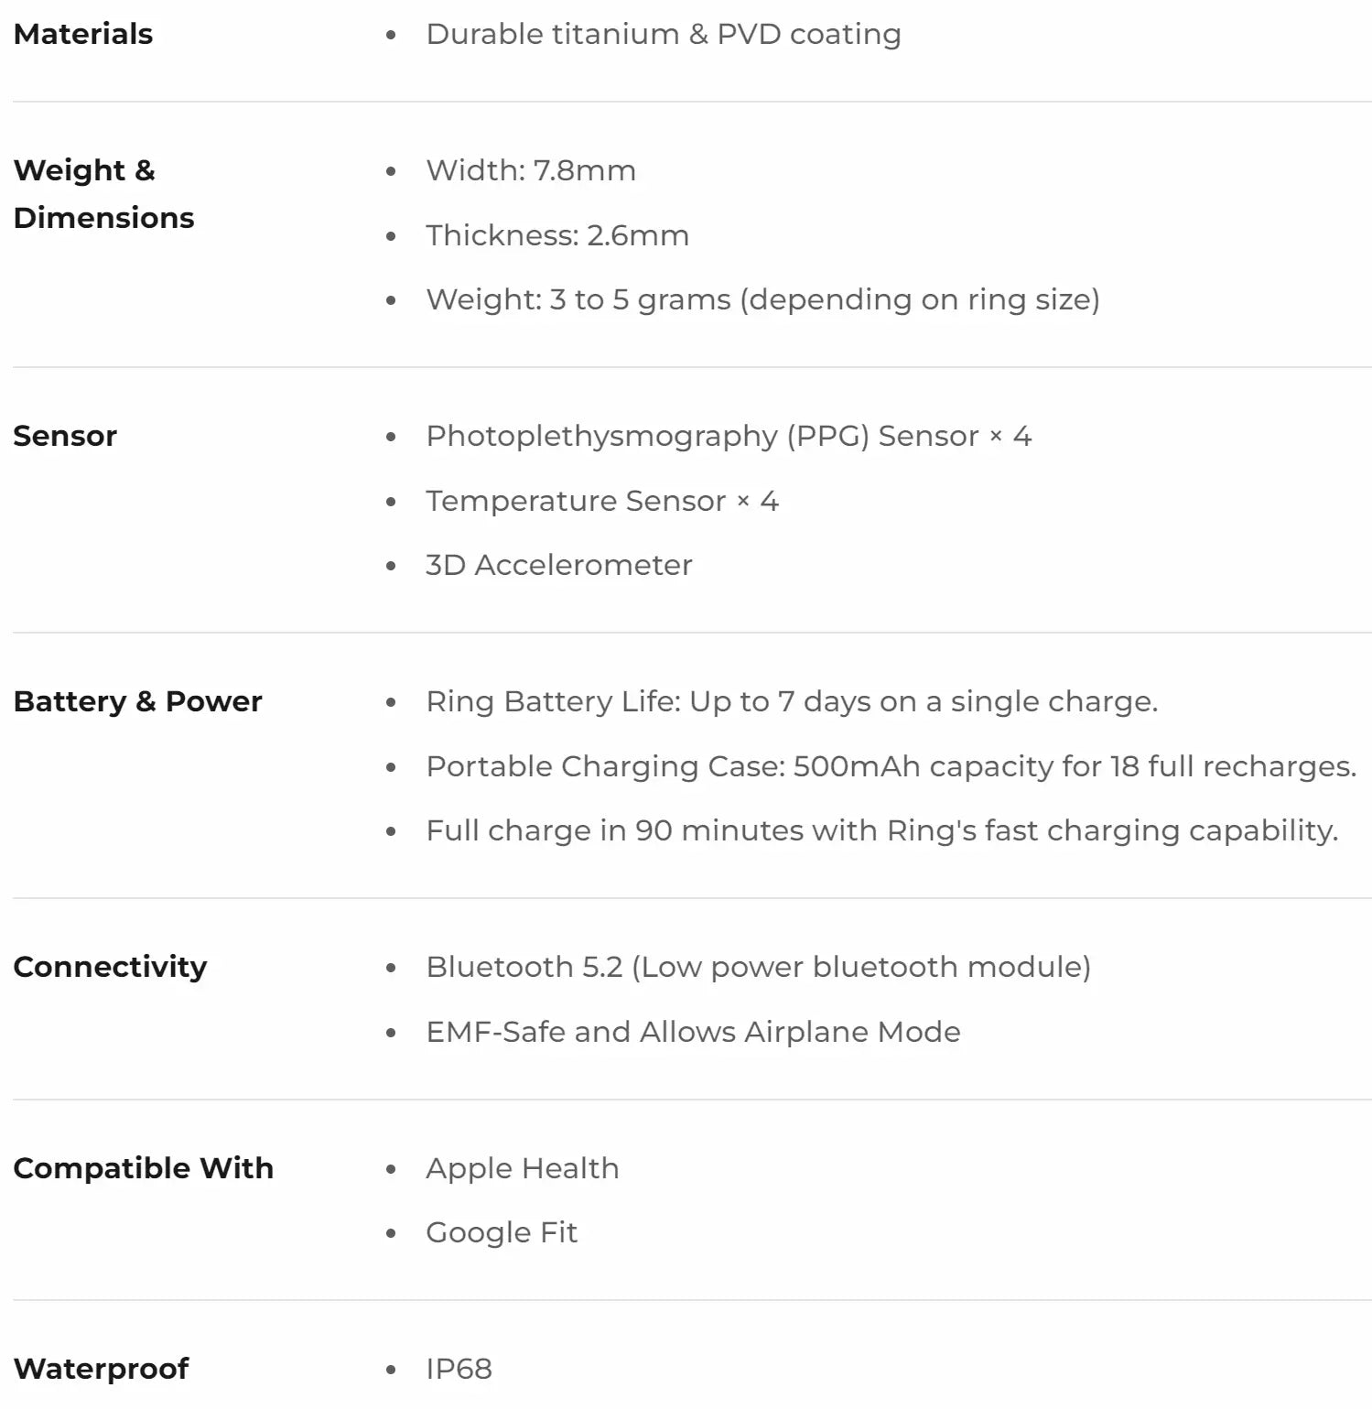Viewport: 1372px width, 1409px height.
Task: Click the Weight & Dimensions heading
Action: pyautogui.click(x=103, y=194)
